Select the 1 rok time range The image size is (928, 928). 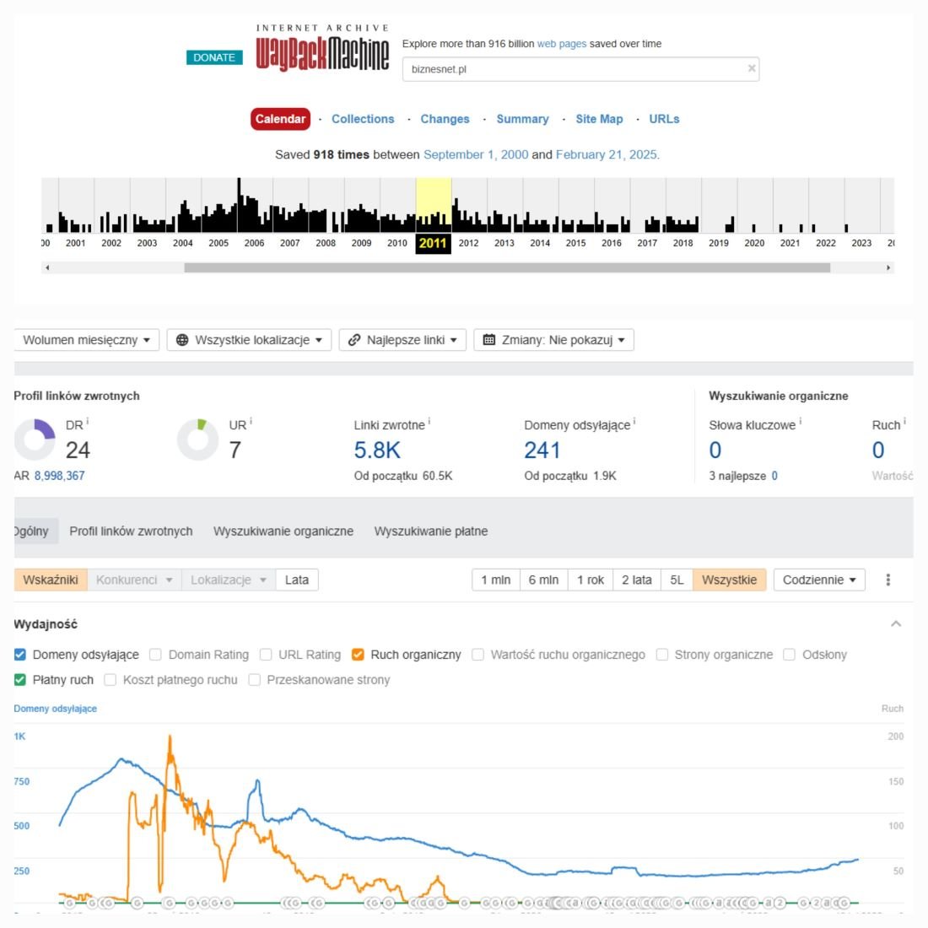tap(590, 580)
